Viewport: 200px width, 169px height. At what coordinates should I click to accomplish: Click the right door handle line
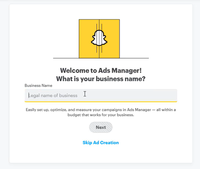click(102, 38)
